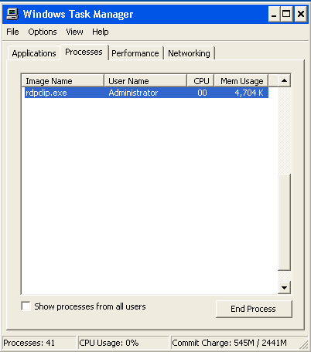This screenshot has width=311, height=352.
Task: Maximize the Task Manager window
Action: coord(286,14)
